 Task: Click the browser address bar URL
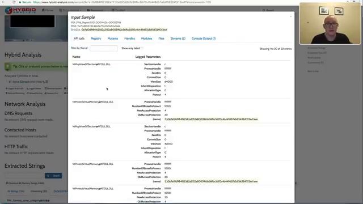(x=122, y=2)
